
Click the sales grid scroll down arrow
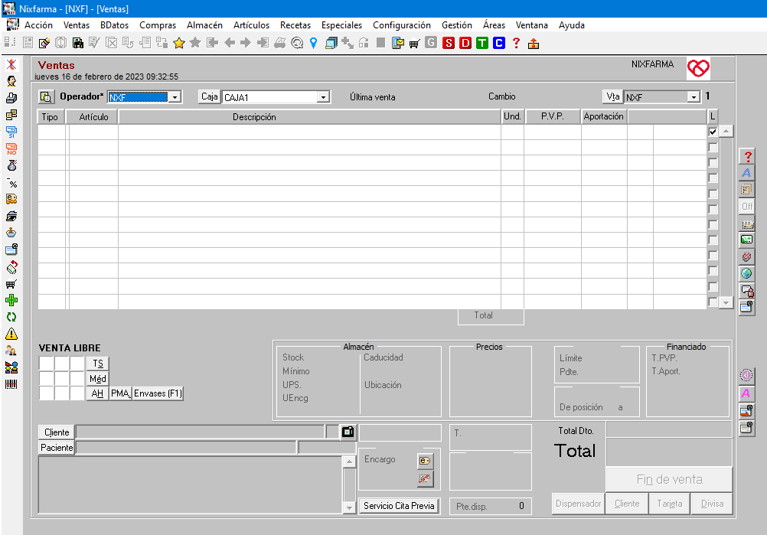click(x=726, y=303)
